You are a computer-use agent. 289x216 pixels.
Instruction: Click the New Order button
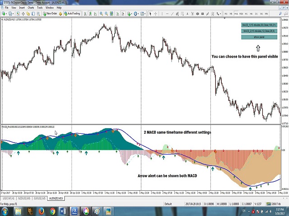tap(50, 13)
